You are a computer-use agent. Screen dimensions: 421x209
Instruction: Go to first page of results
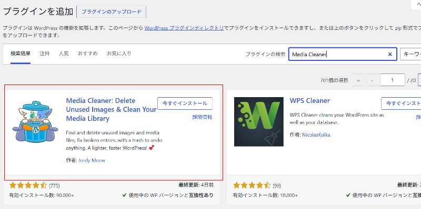pos(358,80)
